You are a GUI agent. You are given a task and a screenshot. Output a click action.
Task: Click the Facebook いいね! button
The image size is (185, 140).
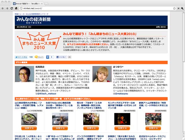coord(61,57)
